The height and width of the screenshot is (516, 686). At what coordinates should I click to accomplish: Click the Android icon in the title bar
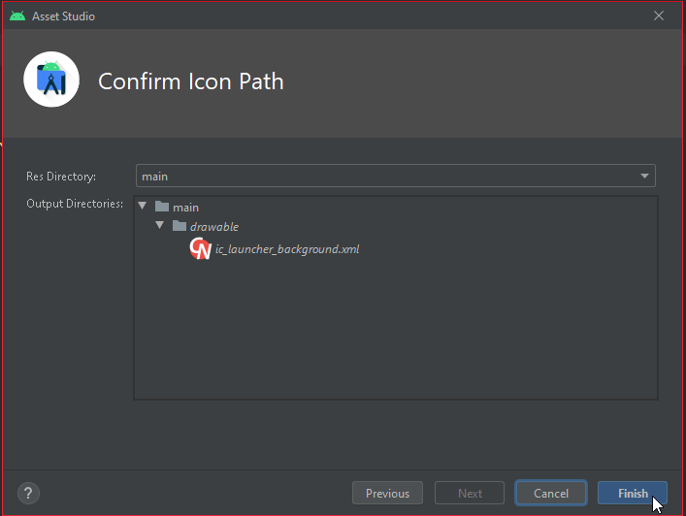[x=16, y=16]
